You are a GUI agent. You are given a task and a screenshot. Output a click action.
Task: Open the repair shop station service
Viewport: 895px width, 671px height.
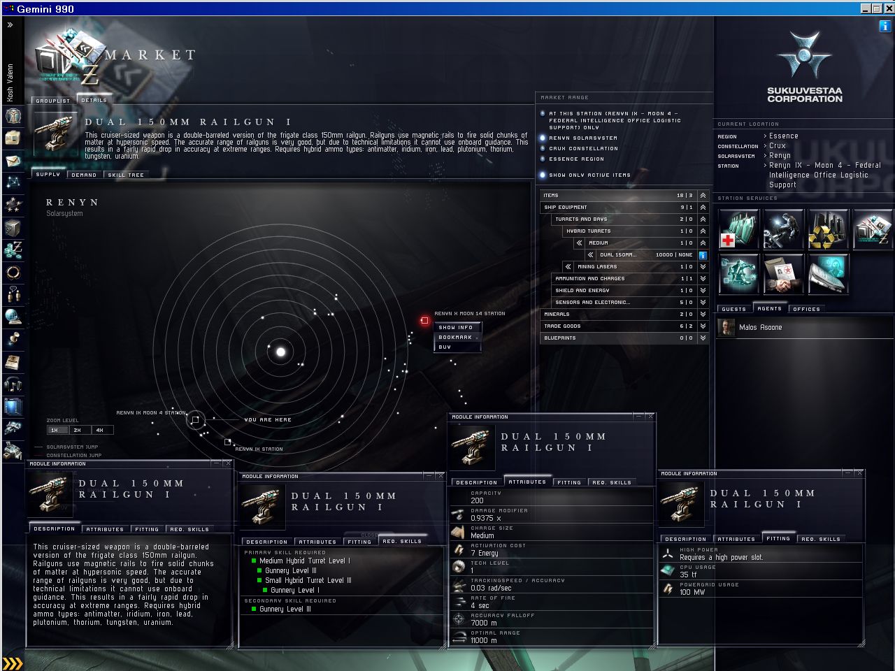783,229
